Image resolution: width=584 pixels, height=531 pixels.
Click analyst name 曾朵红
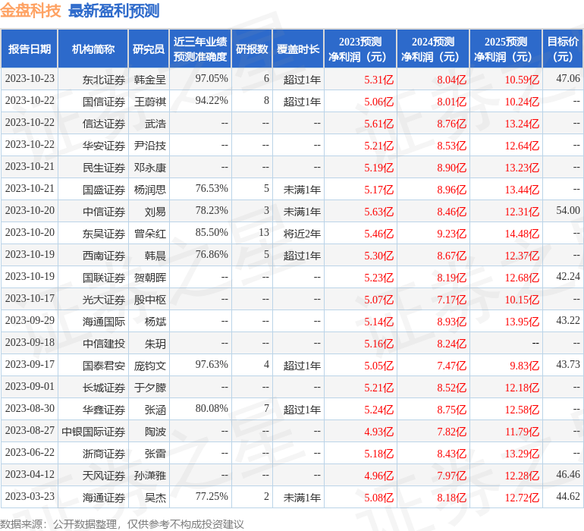pos(149,234)
